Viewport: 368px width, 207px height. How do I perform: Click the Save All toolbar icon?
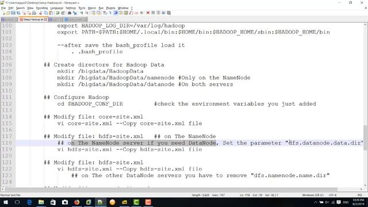tap(18, 13)
